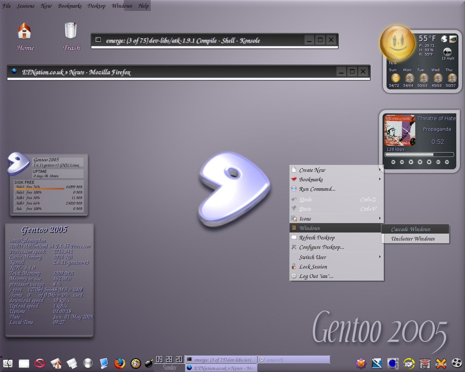
Task: Switch to amaroK taskbar entry
Action: point(294,360)
